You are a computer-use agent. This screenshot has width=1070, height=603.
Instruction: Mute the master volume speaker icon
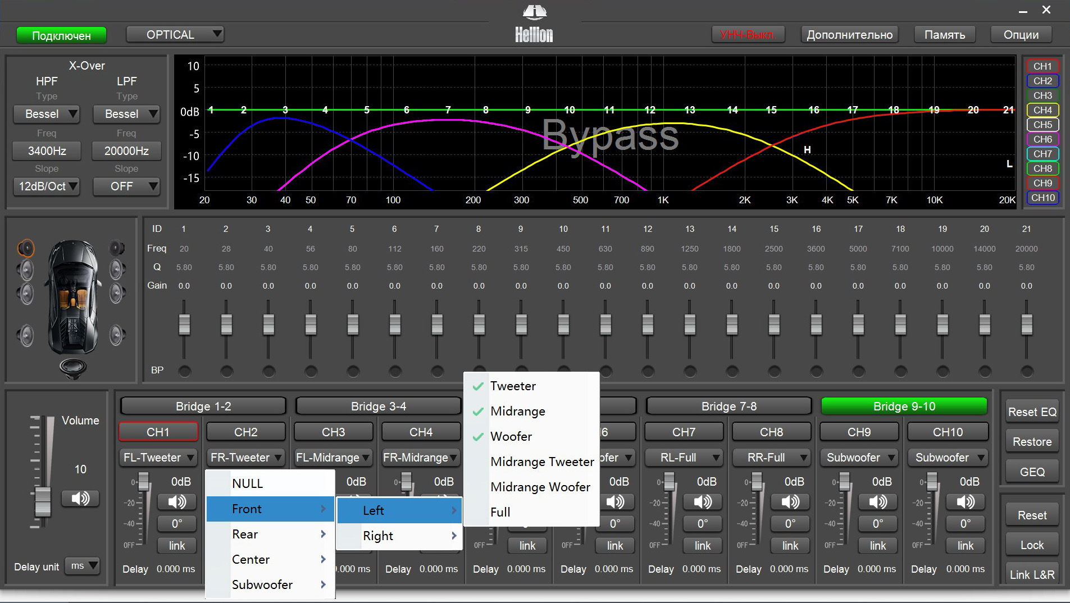[80, 499]
